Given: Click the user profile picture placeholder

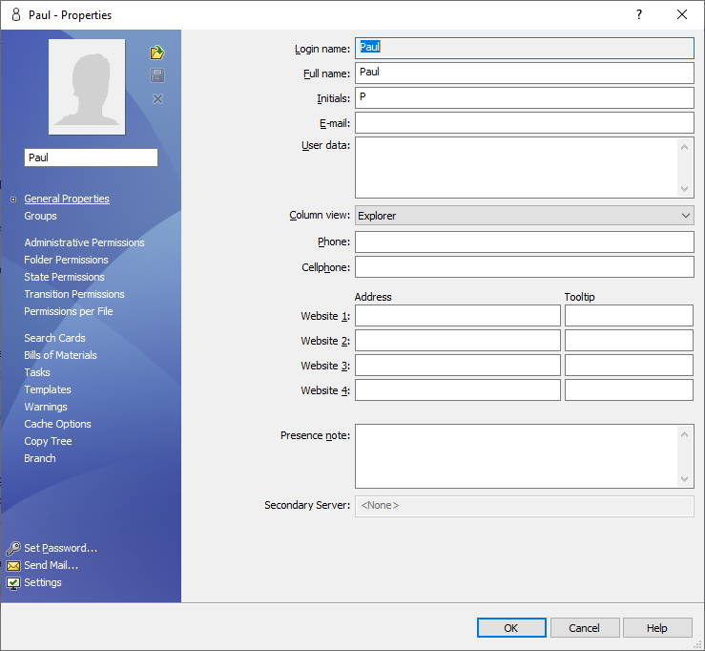Looking at the screenshot, I should click(87, 87).
